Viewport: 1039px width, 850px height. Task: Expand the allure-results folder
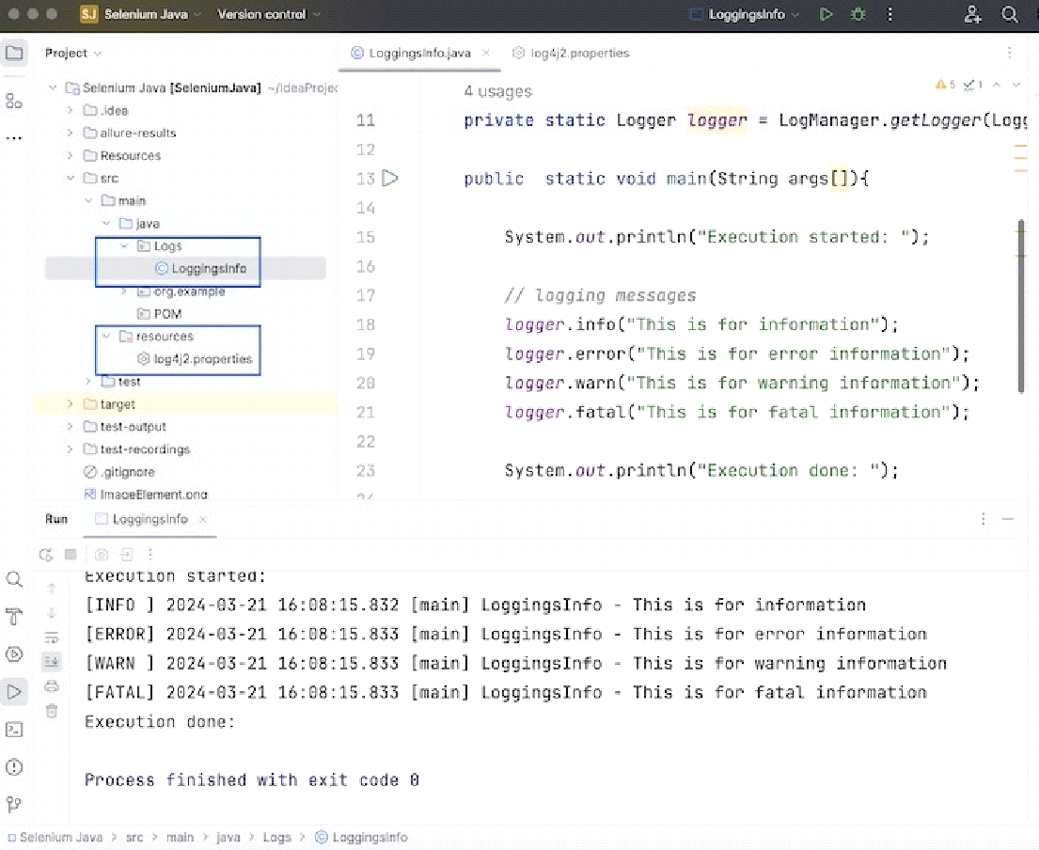pos(71,134)
